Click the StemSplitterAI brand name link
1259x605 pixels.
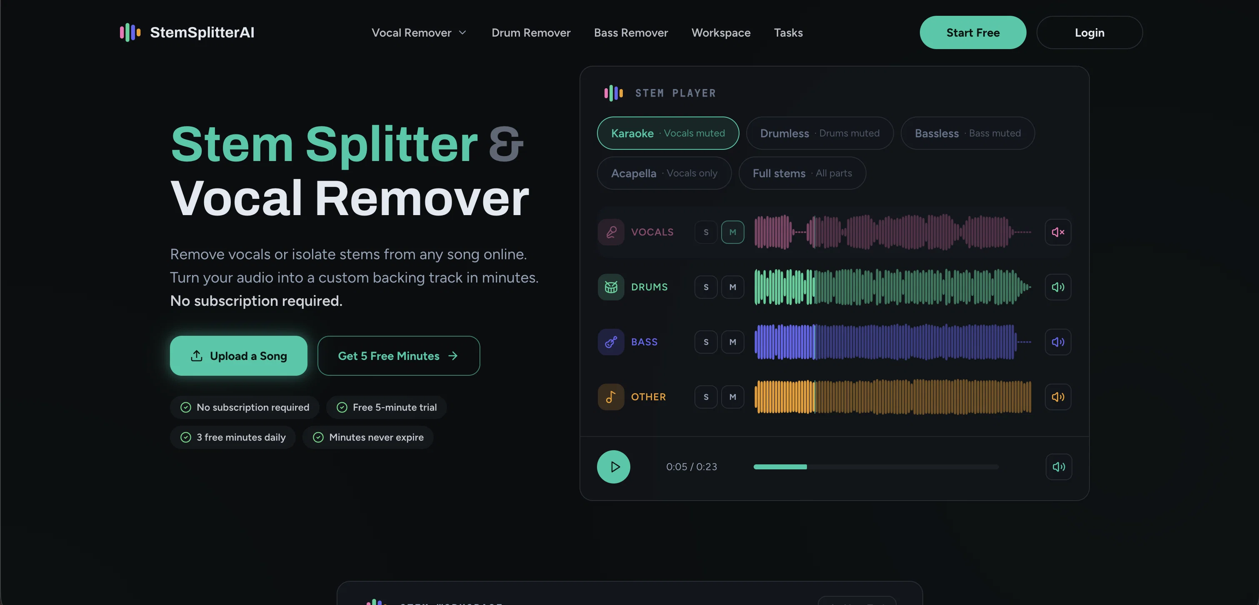point(202,32)
